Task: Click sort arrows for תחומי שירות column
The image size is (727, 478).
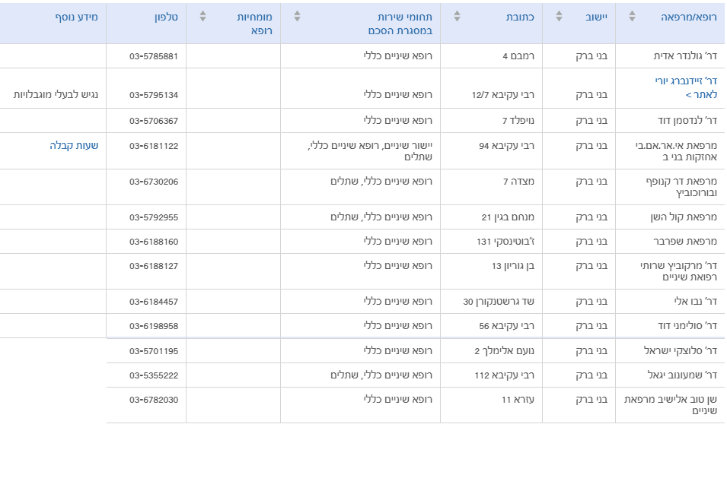Action: point(298,16)
